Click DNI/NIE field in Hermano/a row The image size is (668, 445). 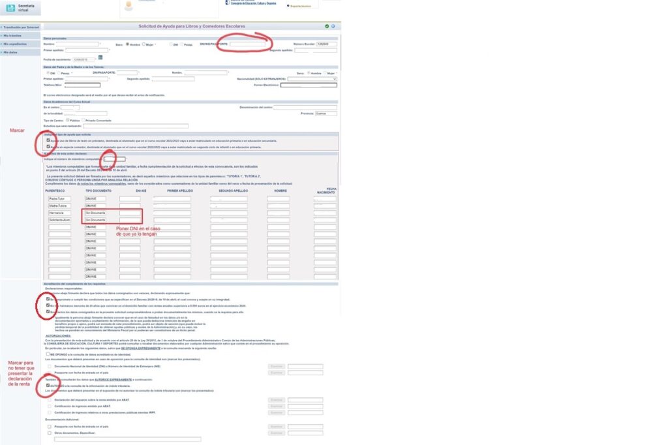point(130,213)
